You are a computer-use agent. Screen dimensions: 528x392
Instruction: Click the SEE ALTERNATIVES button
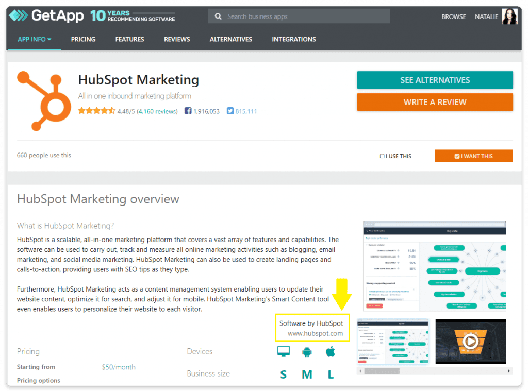[435, 80]
